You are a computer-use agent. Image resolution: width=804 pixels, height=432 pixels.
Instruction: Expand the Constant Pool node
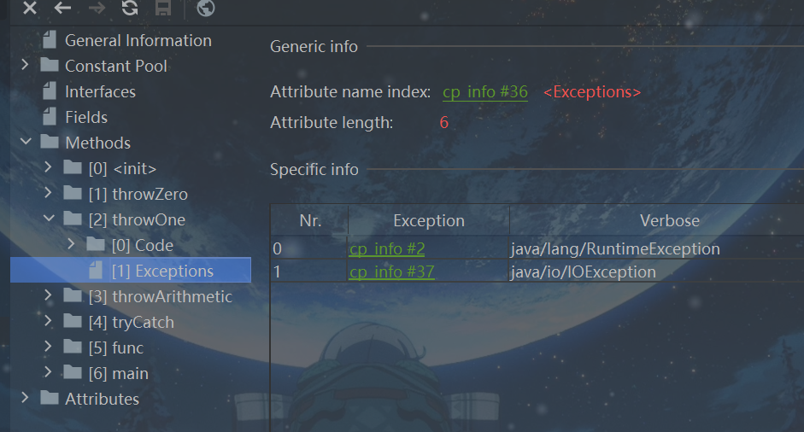[x=25, y=66]
